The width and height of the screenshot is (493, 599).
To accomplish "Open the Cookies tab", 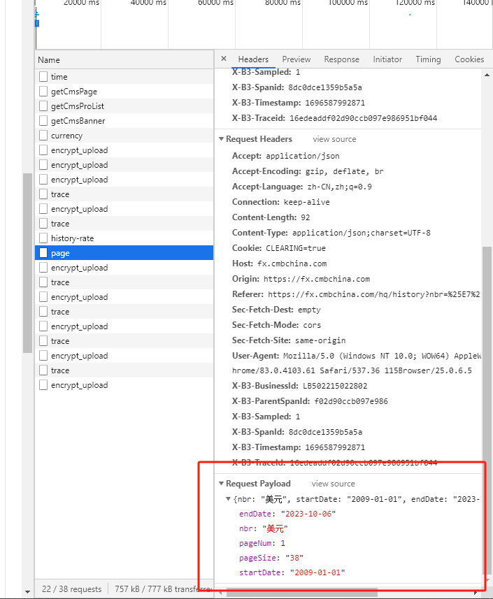I will click(x=469, y=59).
